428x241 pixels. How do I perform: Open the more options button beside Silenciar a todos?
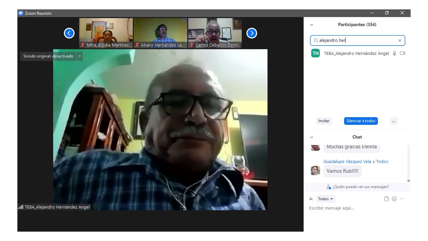click(x=394, y=121)
